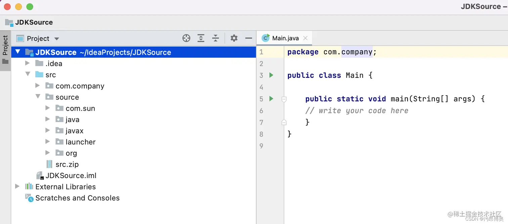
Task: Collapse the JDKSource root node arrow
Action: (x=18, y=52)
